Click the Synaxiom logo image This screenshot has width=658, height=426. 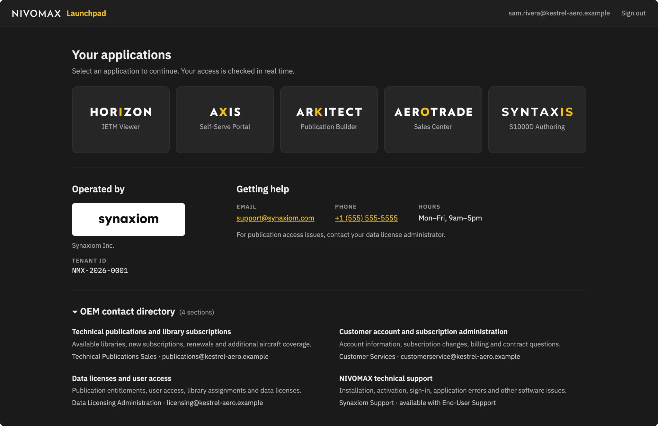[129, 219]
